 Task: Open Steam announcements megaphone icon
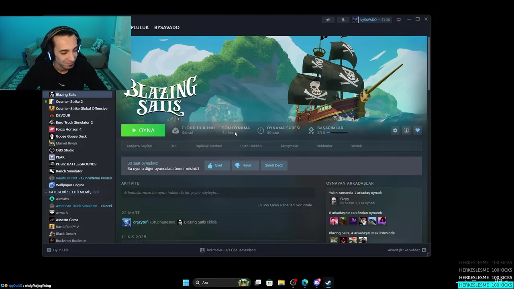328,19
